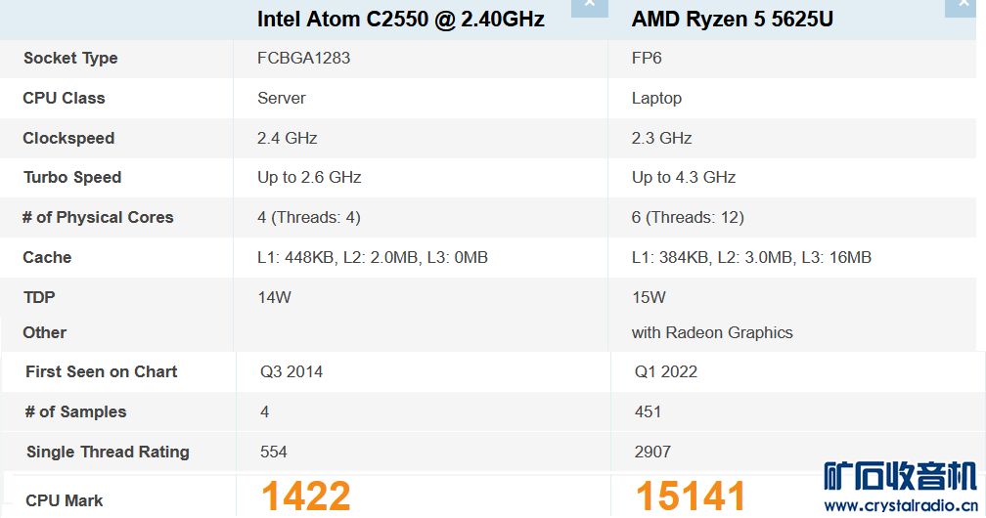Select the CPU Mark row label
The width and height of the screenshot is (986, 518).
(65, 500)
